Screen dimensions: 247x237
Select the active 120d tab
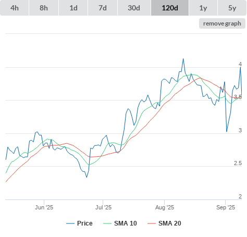(x=170, y=8)
